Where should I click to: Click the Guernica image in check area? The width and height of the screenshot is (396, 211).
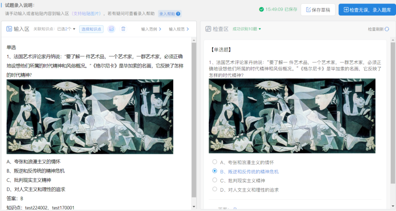click(x=292, y=116)
